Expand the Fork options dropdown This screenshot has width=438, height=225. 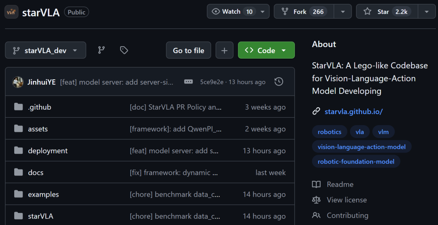343,11
